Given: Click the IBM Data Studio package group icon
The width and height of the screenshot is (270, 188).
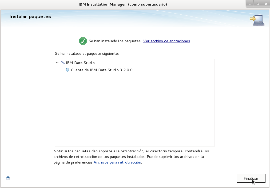Looking at the screenshot, I should coord(63,63).
